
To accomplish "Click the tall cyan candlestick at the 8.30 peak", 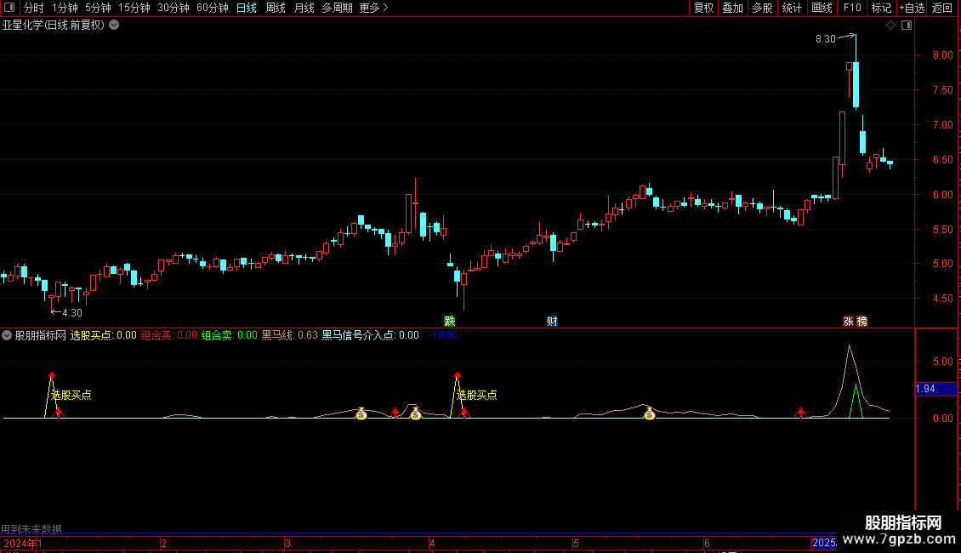I will 856,84.
